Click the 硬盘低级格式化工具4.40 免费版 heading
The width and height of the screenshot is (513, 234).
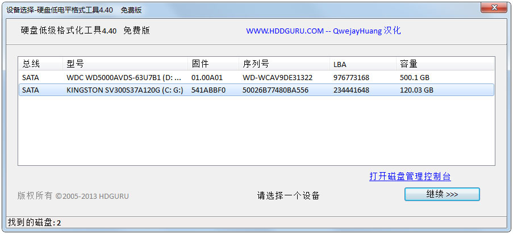pos(85,31)
